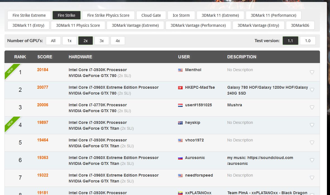330x195 pixels.
Task: Expand details for heyskip row
Action: click(312, 125)
